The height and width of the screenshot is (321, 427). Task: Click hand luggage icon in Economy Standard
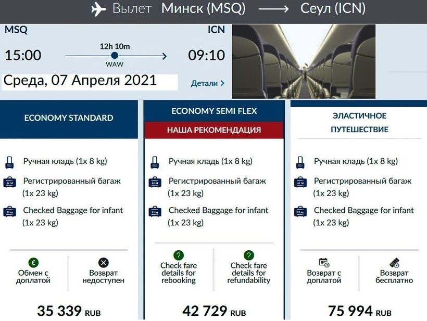coord(10,162)
